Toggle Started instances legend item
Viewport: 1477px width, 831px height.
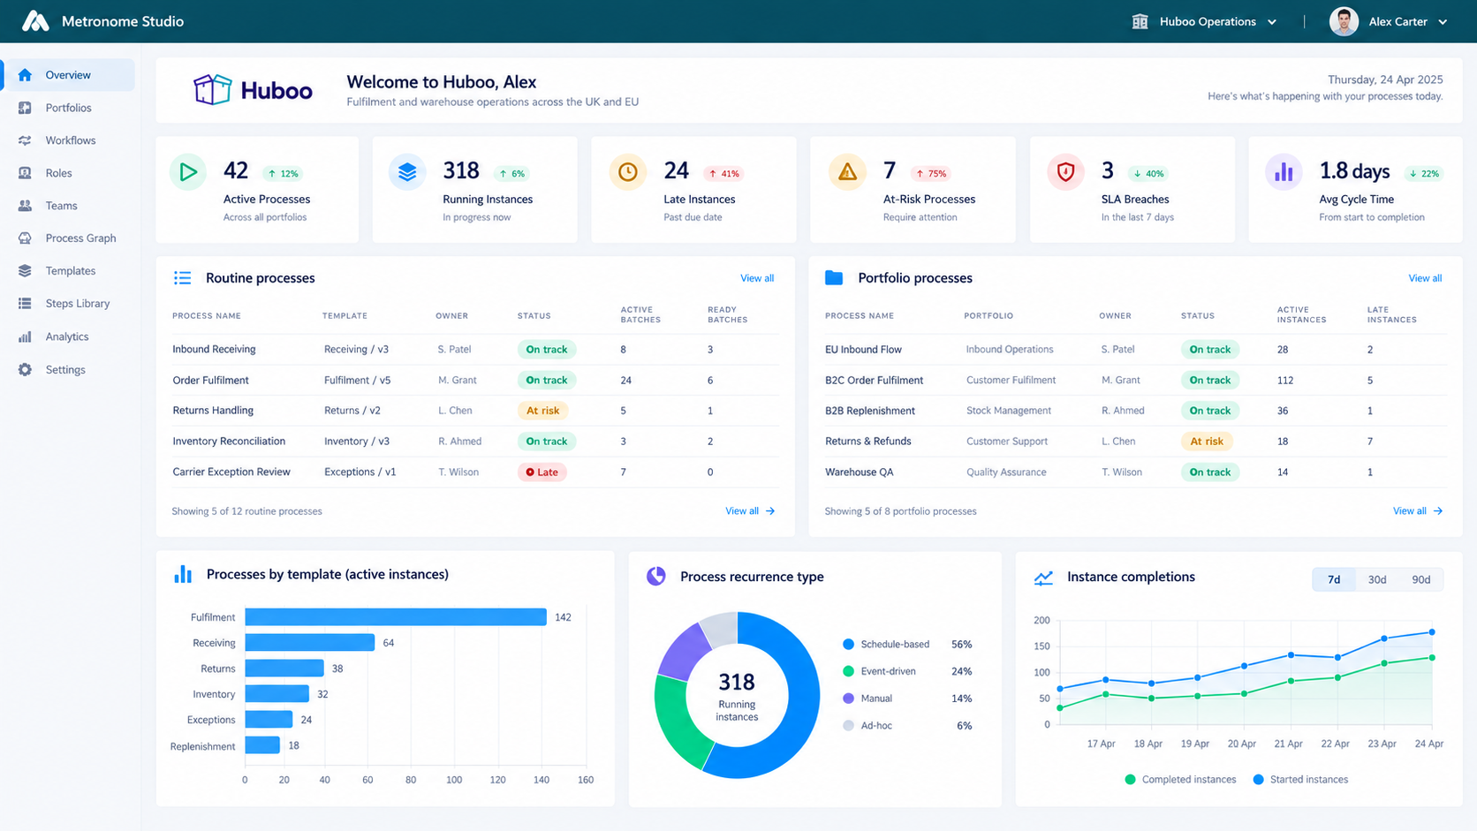coord(1300,780)
